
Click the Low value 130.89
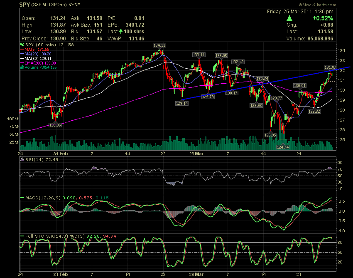[58, 32]
